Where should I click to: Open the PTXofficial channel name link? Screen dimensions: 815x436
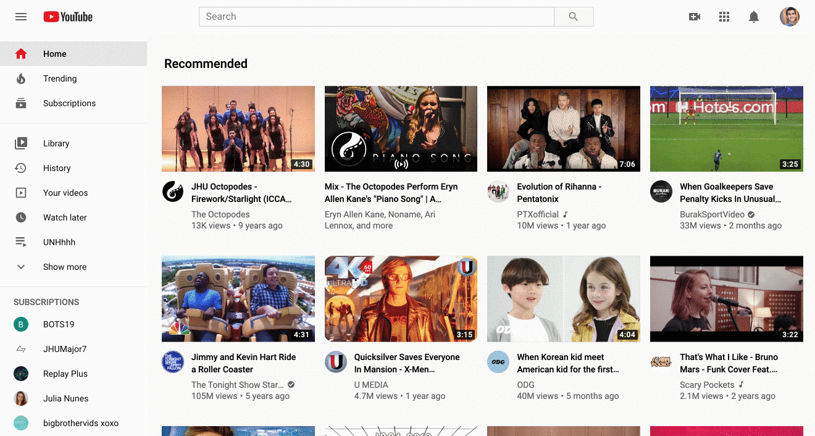coord(537,214)
